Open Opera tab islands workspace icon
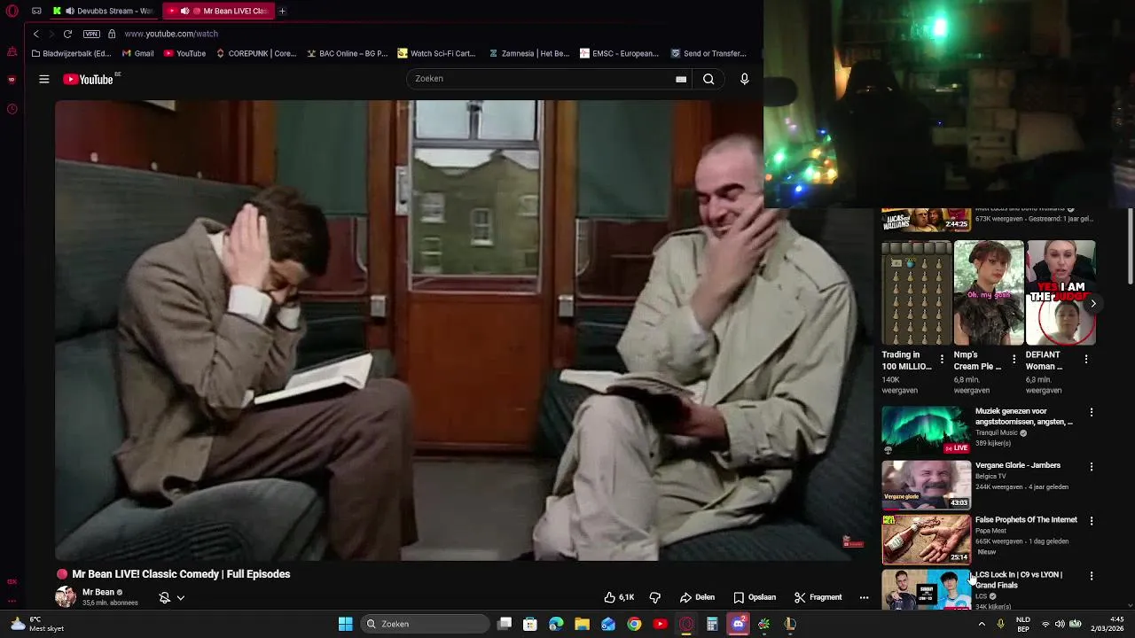 click(x=36, y=11)
